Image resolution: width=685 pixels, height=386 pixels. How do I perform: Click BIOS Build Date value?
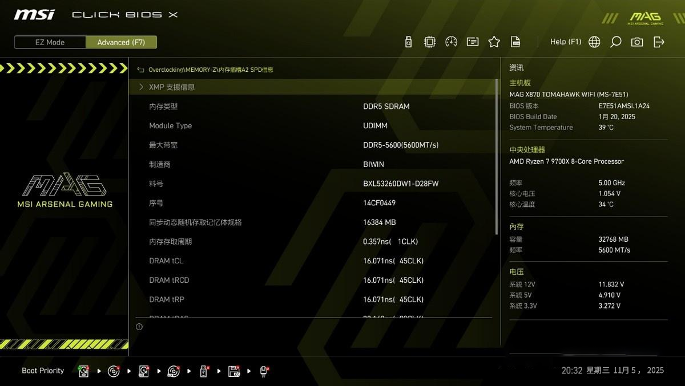coord(616,117)
